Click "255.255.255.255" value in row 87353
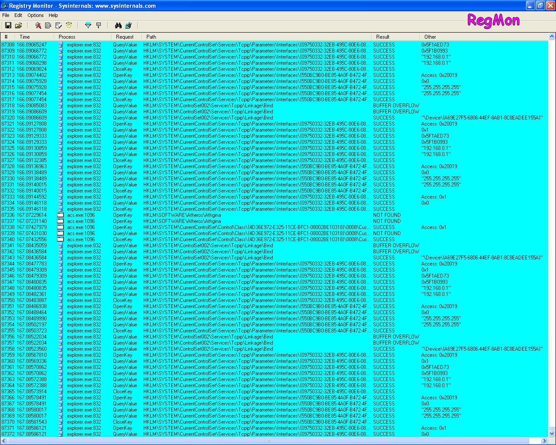 pyautogui.click(x=441, y=319)
